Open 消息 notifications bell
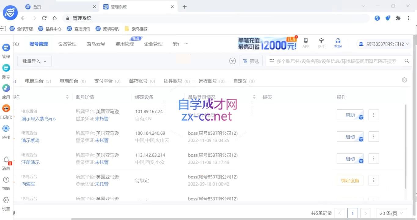Screen dimensions: 417x220 [x=6, y=160]
